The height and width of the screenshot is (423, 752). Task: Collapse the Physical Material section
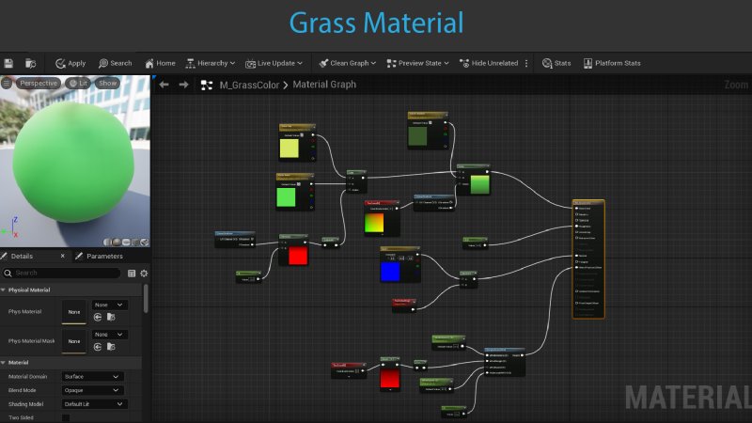pos(4,290)
